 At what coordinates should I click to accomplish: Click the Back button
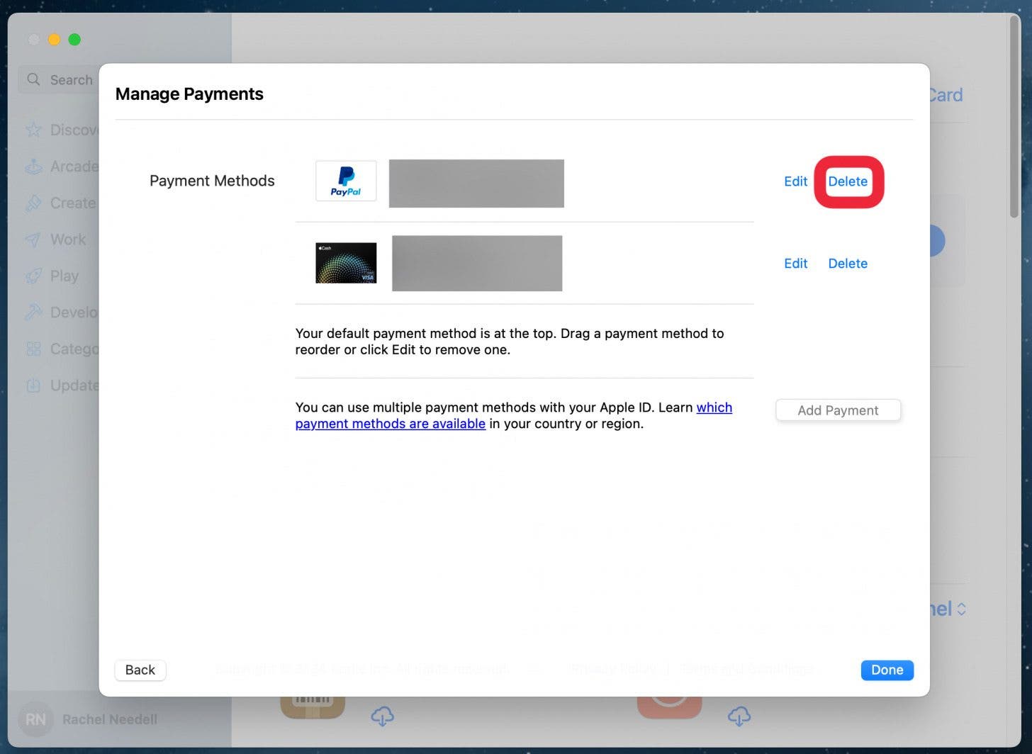[140, 670]
